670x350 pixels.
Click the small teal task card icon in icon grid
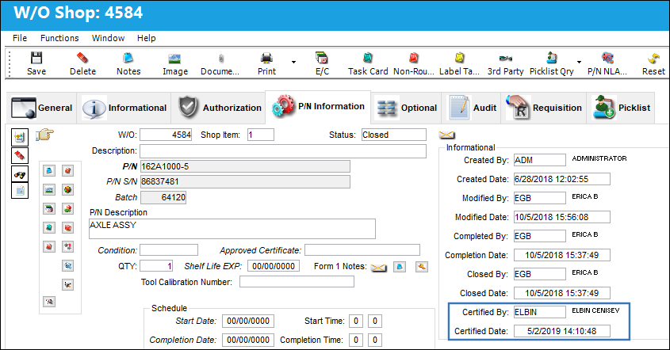point(49,227)
